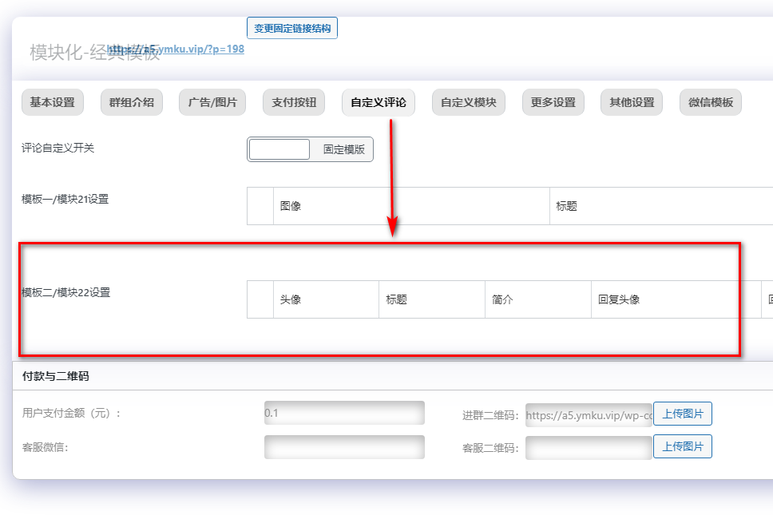Click the 变更固定链接结构 button

[x=291, y=27]
